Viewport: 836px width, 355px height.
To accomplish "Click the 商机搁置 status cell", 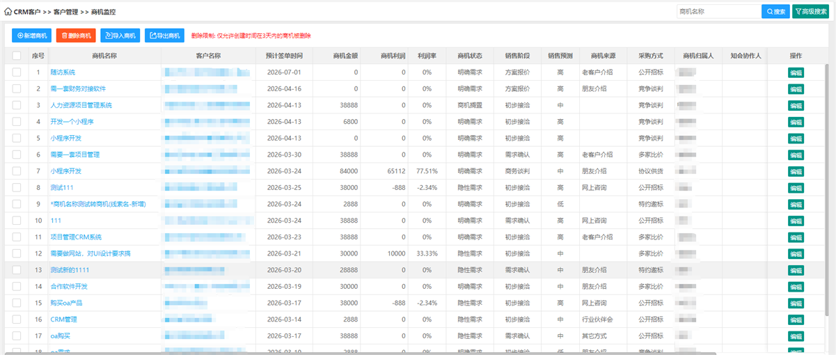I will tap(469, 105).
